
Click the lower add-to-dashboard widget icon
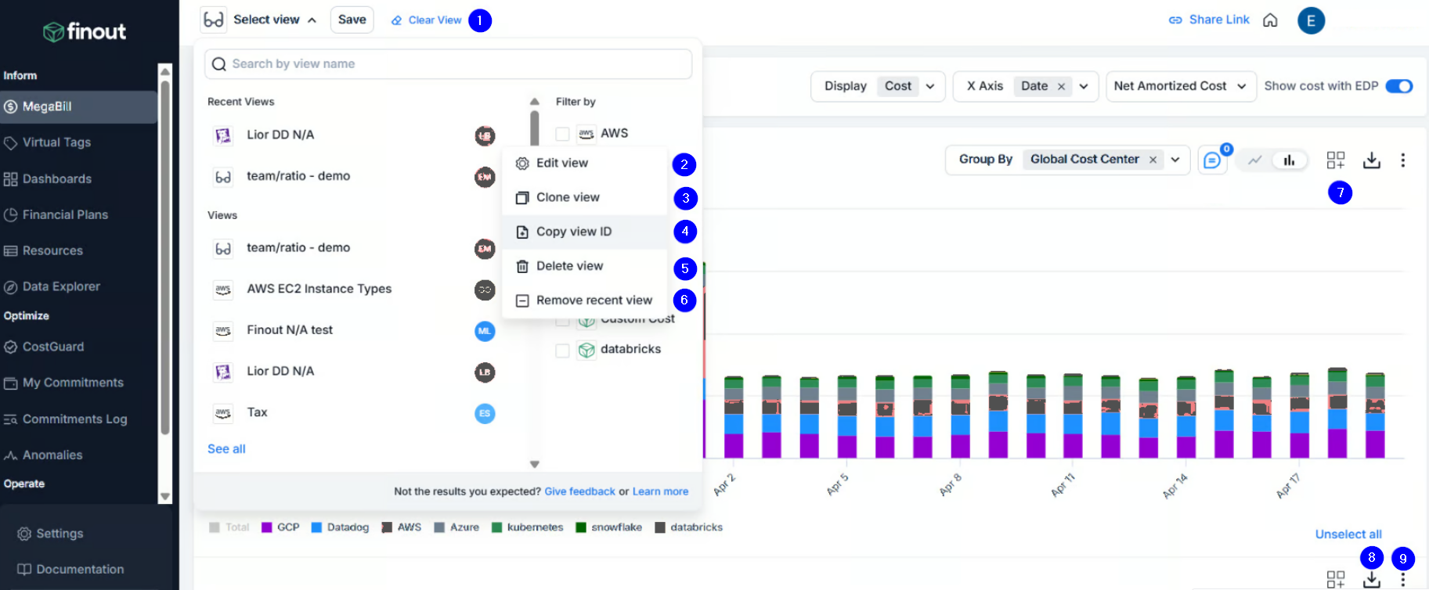(1336, 580)
